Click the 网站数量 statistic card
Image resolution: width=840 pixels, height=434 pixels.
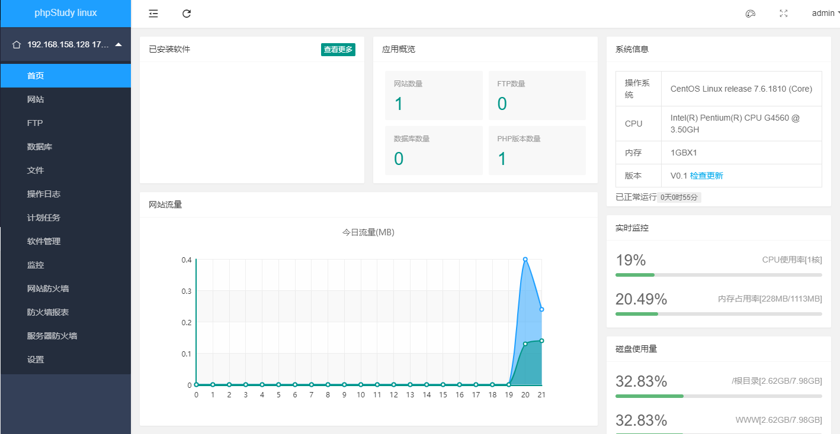pyautogui.click(x=434, y=96)
